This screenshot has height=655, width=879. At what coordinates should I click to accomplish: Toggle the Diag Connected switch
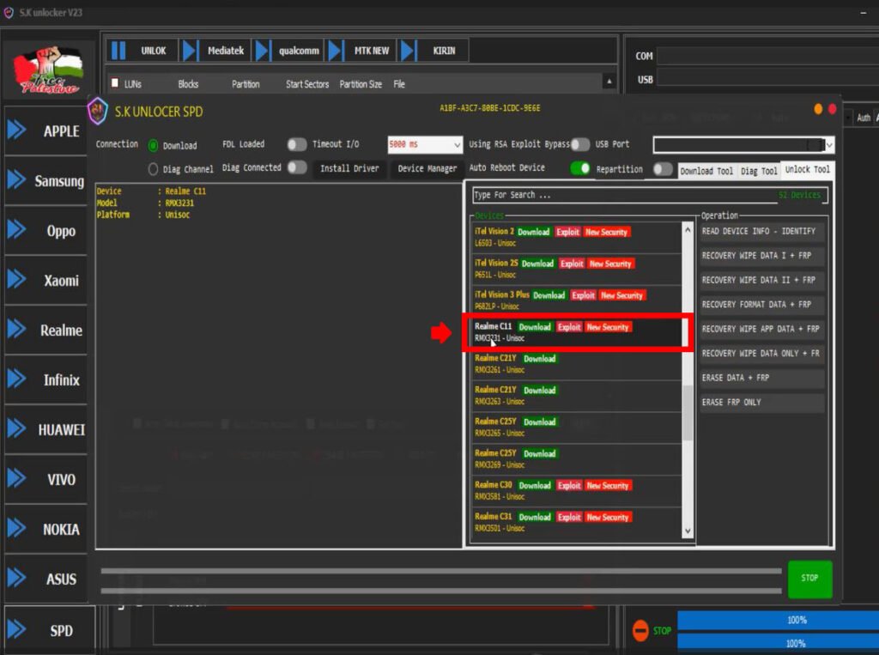(x=296, y=167)
